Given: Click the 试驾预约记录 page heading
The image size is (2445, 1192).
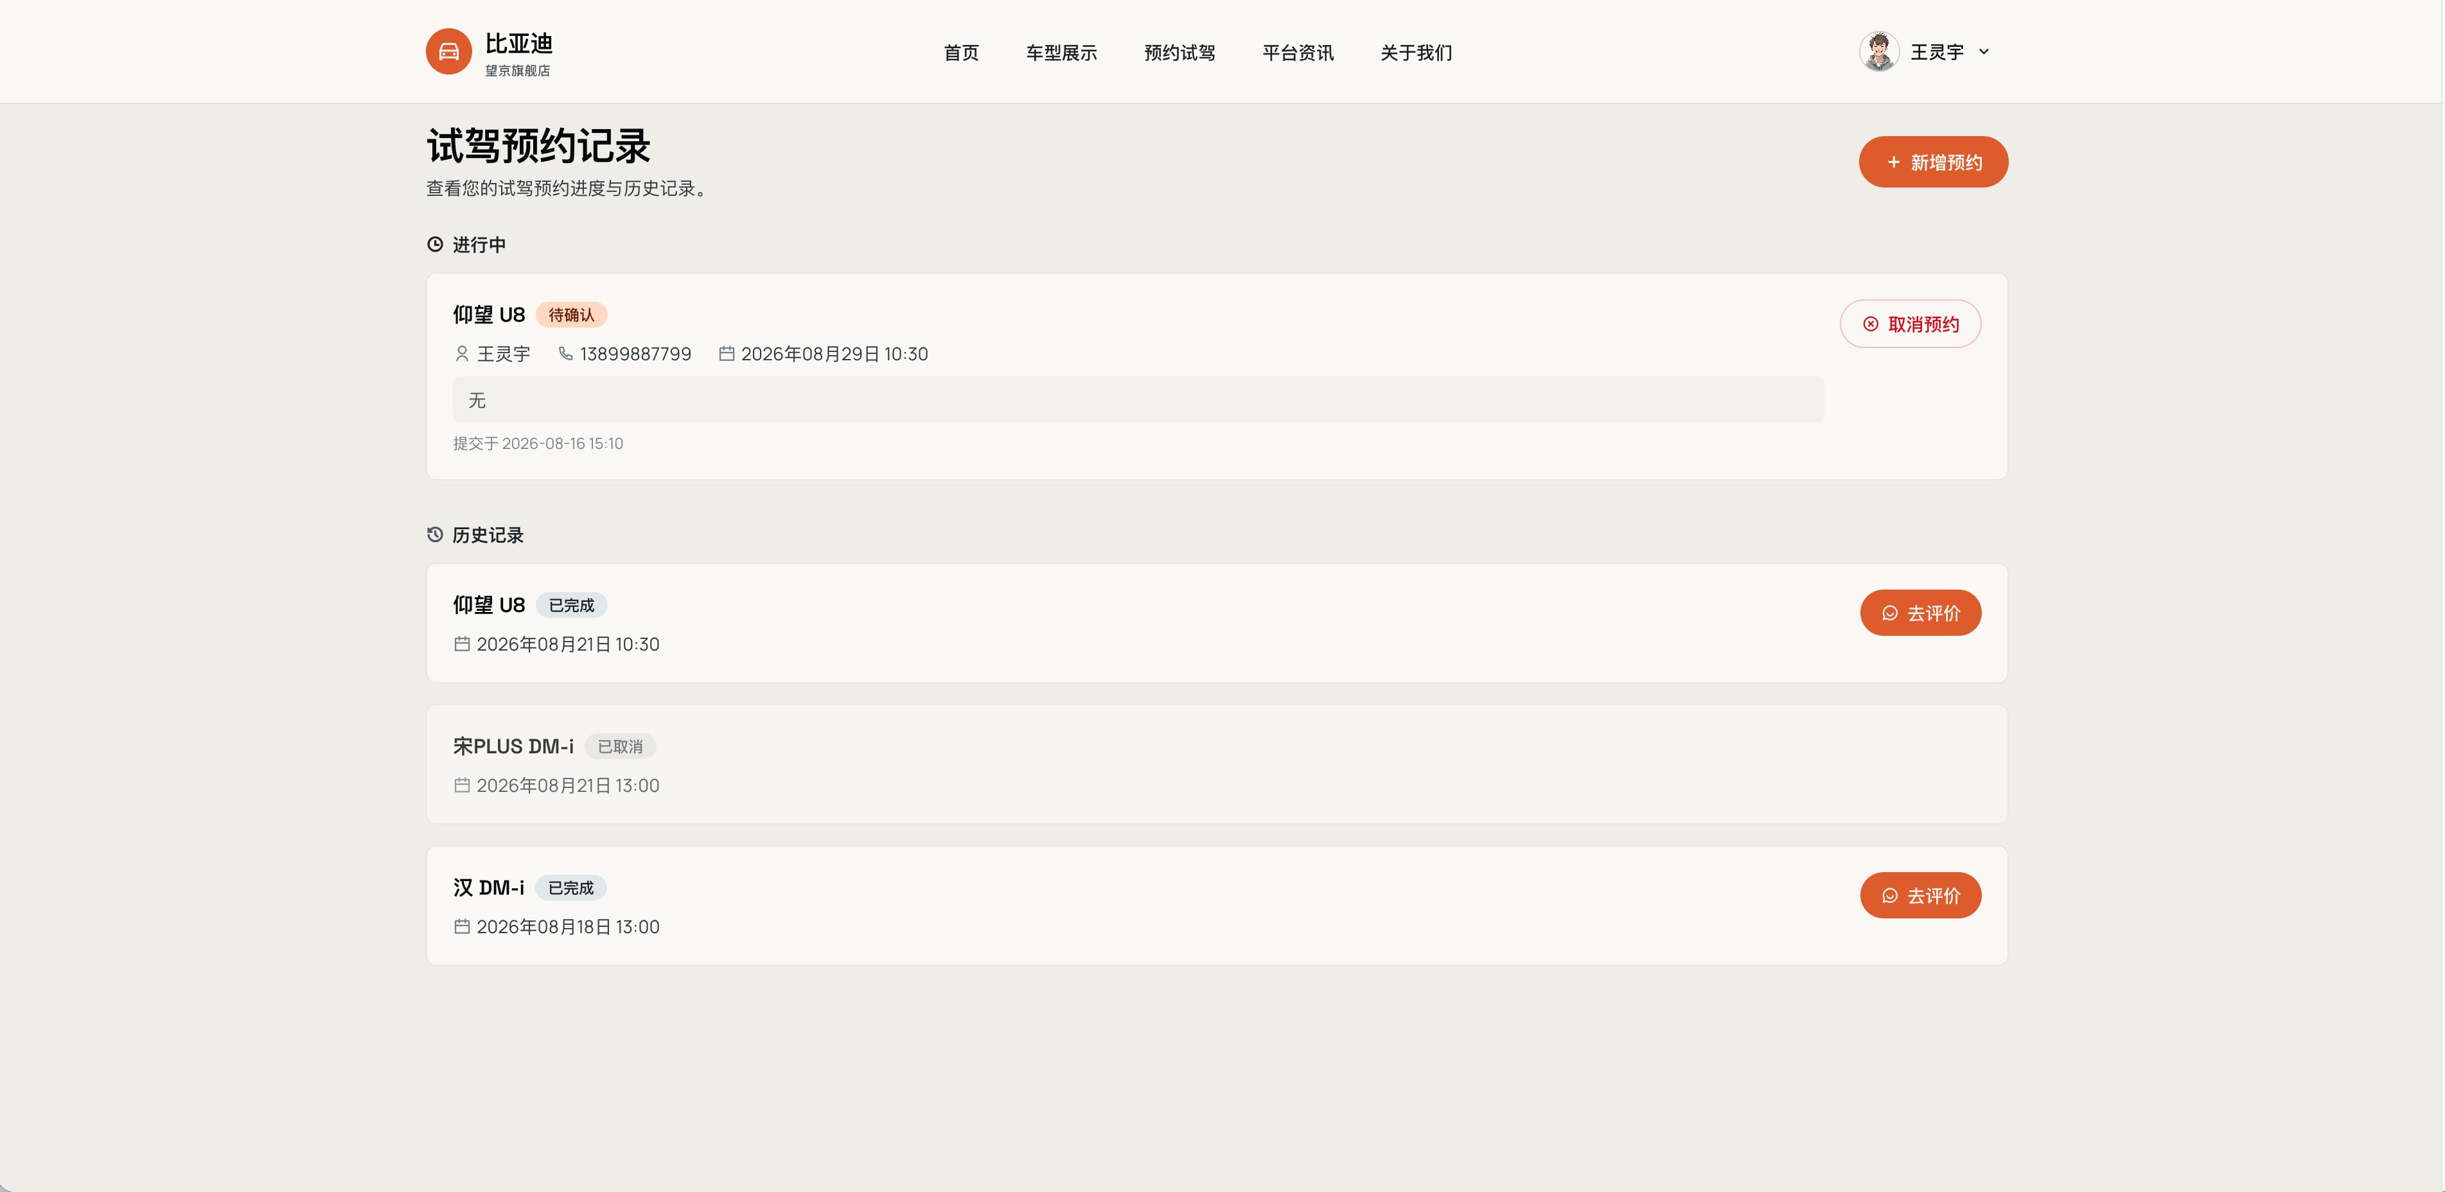Looking at the screenshot, I should 538,146.
